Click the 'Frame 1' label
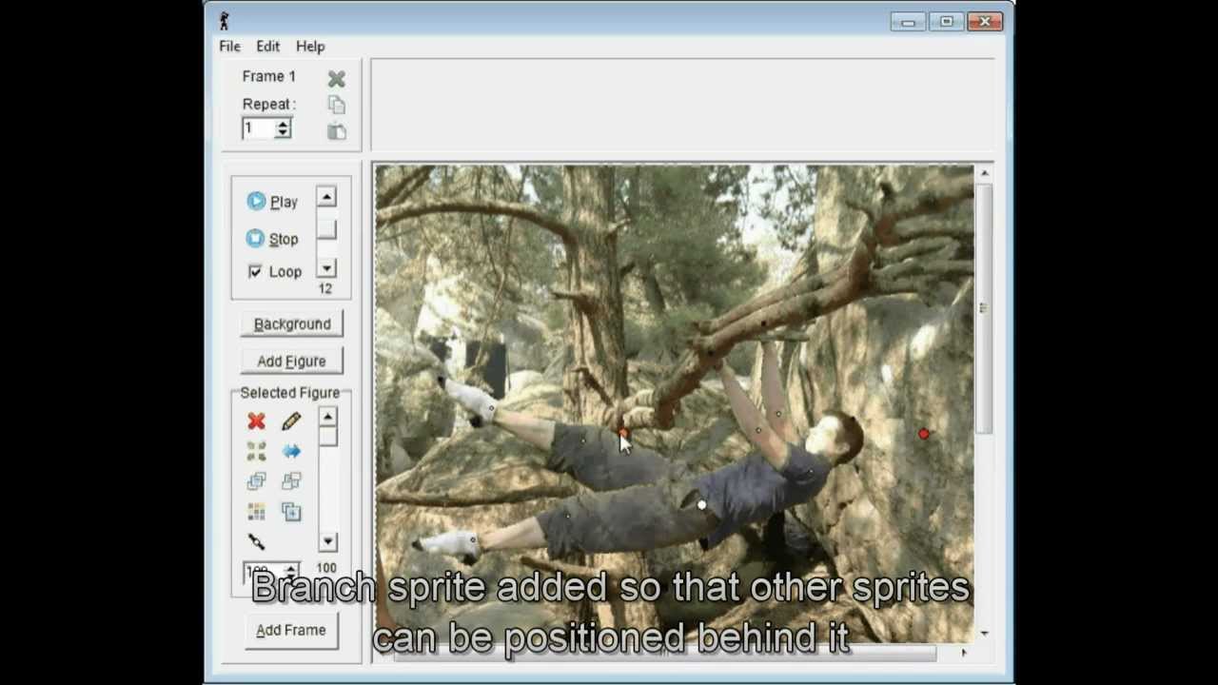 tap(268, 76)
